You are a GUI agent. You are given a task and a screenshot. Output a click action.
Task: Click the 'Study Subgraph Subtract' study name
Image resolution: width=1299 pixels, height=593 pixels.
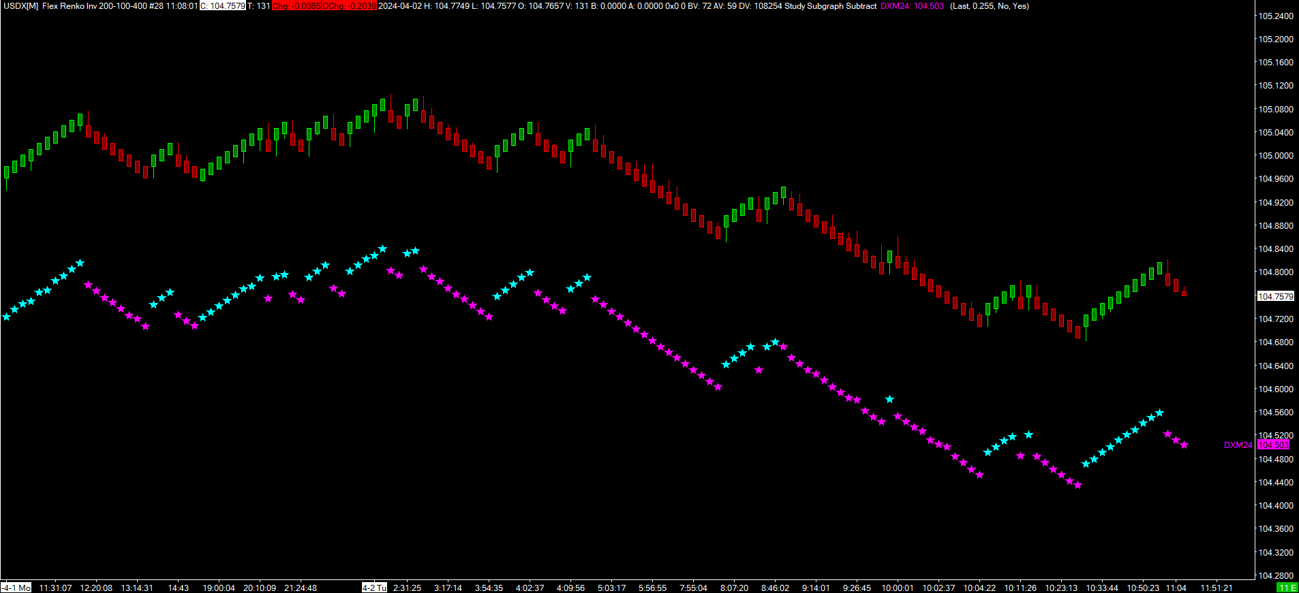tap(830, 6)
